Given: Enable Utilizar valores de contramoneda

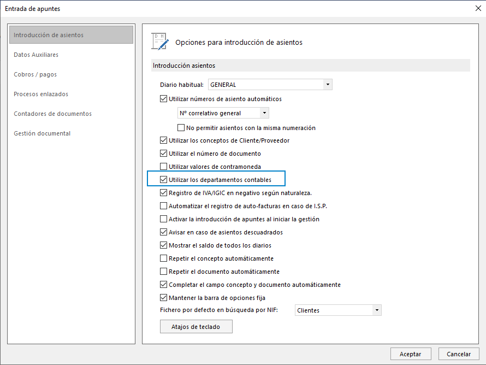Looking at the screenshot, I should click(x=163, y=167).
